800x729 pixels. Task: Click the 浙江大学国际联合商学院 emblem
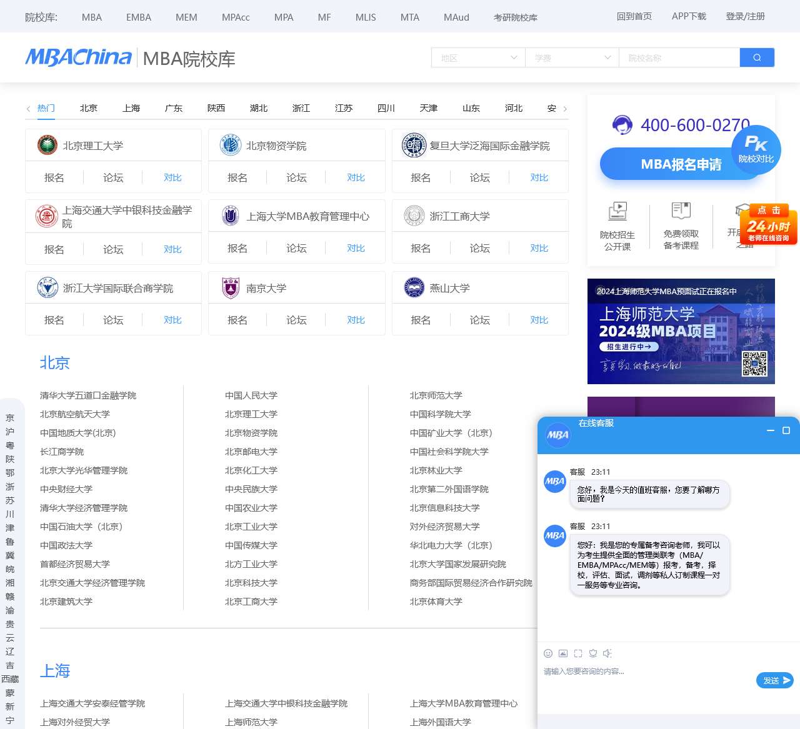click(x=47, y=288)
